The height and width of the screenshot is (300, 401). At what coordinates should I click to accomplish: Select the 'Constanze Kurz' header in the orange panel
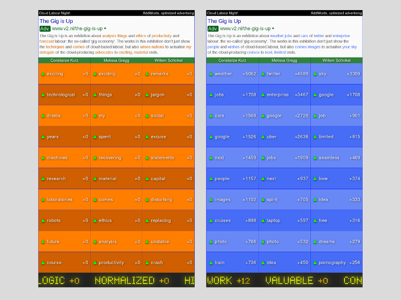tap(64, 60)
